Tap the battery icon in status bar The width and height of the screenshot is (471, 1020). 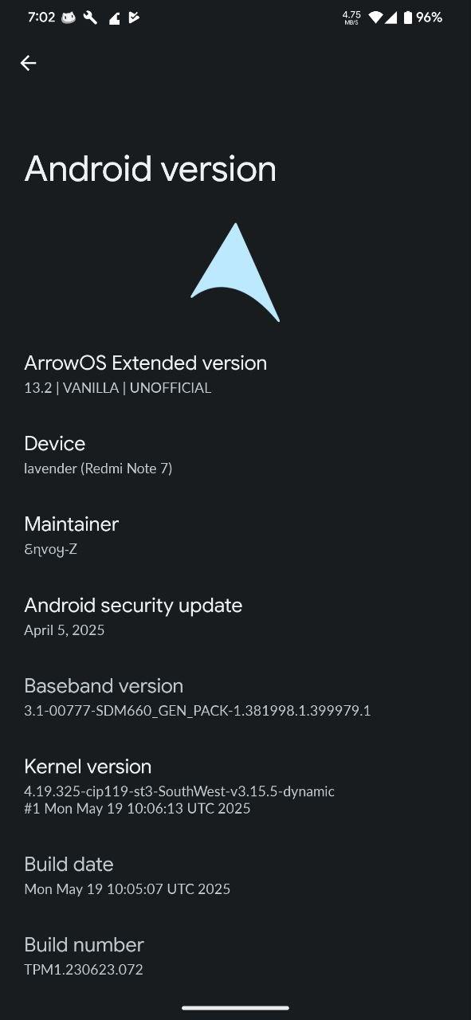(408, 17)
